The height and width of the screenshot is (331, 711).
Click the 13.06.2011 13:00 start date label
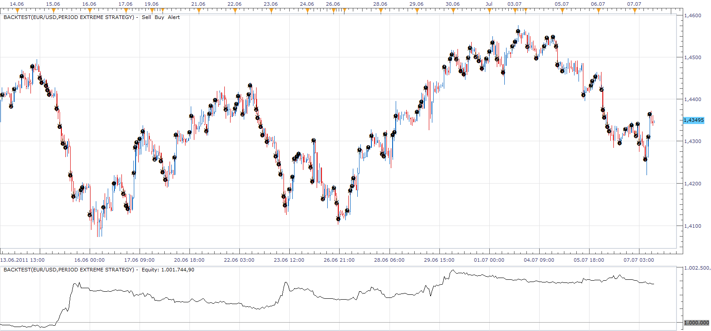click(23, 260)
